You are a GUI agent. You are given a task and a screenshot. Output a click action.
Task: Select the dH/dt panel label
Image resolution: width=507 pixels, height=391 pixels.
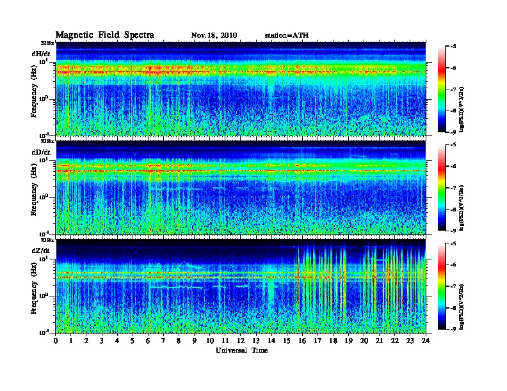[x=41, y=54]
